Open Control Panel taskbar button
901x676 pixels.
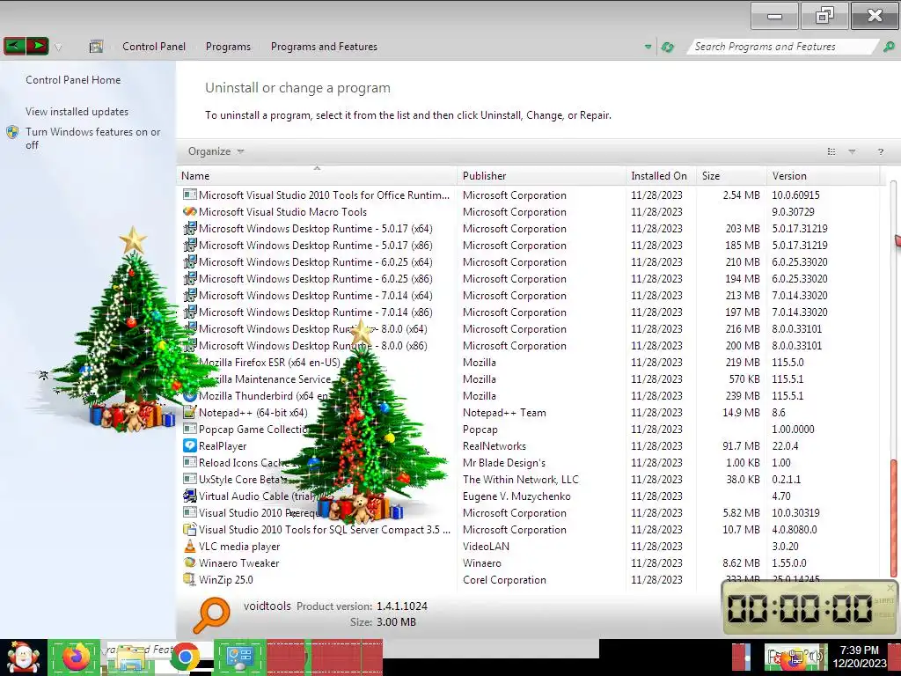(239, 657)
